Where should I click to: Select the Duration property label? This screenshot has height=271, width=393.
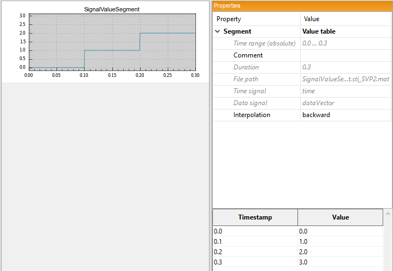246,67
